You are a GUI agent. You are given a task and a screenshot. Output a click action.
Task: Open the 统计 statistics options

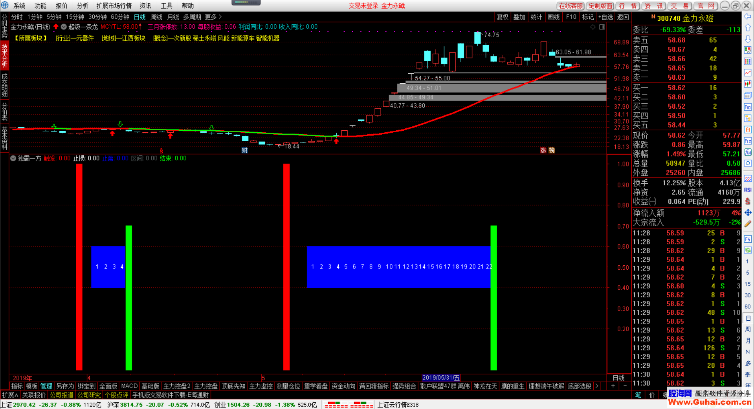(x=536, y=17)
